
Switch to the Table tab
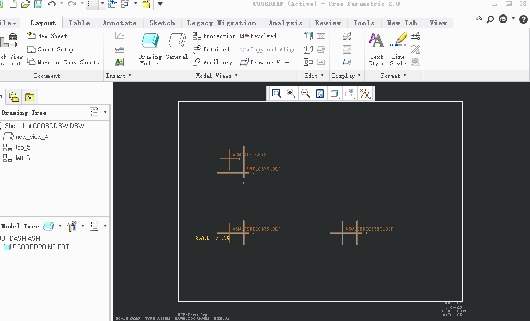(79, 23)
